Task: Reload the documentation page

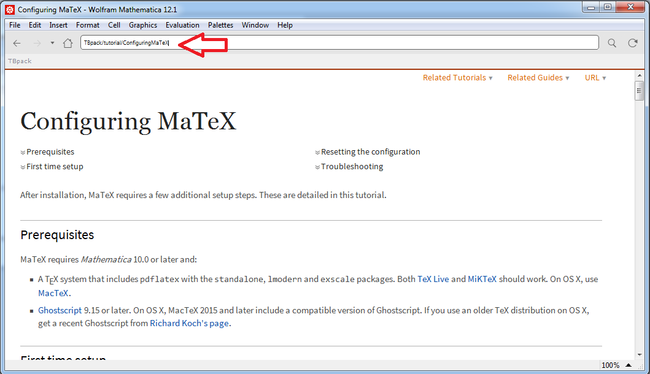Action: click(x=633, y=43)
